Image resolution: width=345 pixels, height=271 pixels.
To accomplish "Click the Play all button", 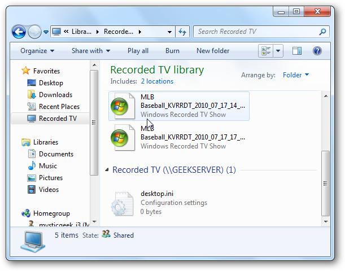I will [138, 51].
